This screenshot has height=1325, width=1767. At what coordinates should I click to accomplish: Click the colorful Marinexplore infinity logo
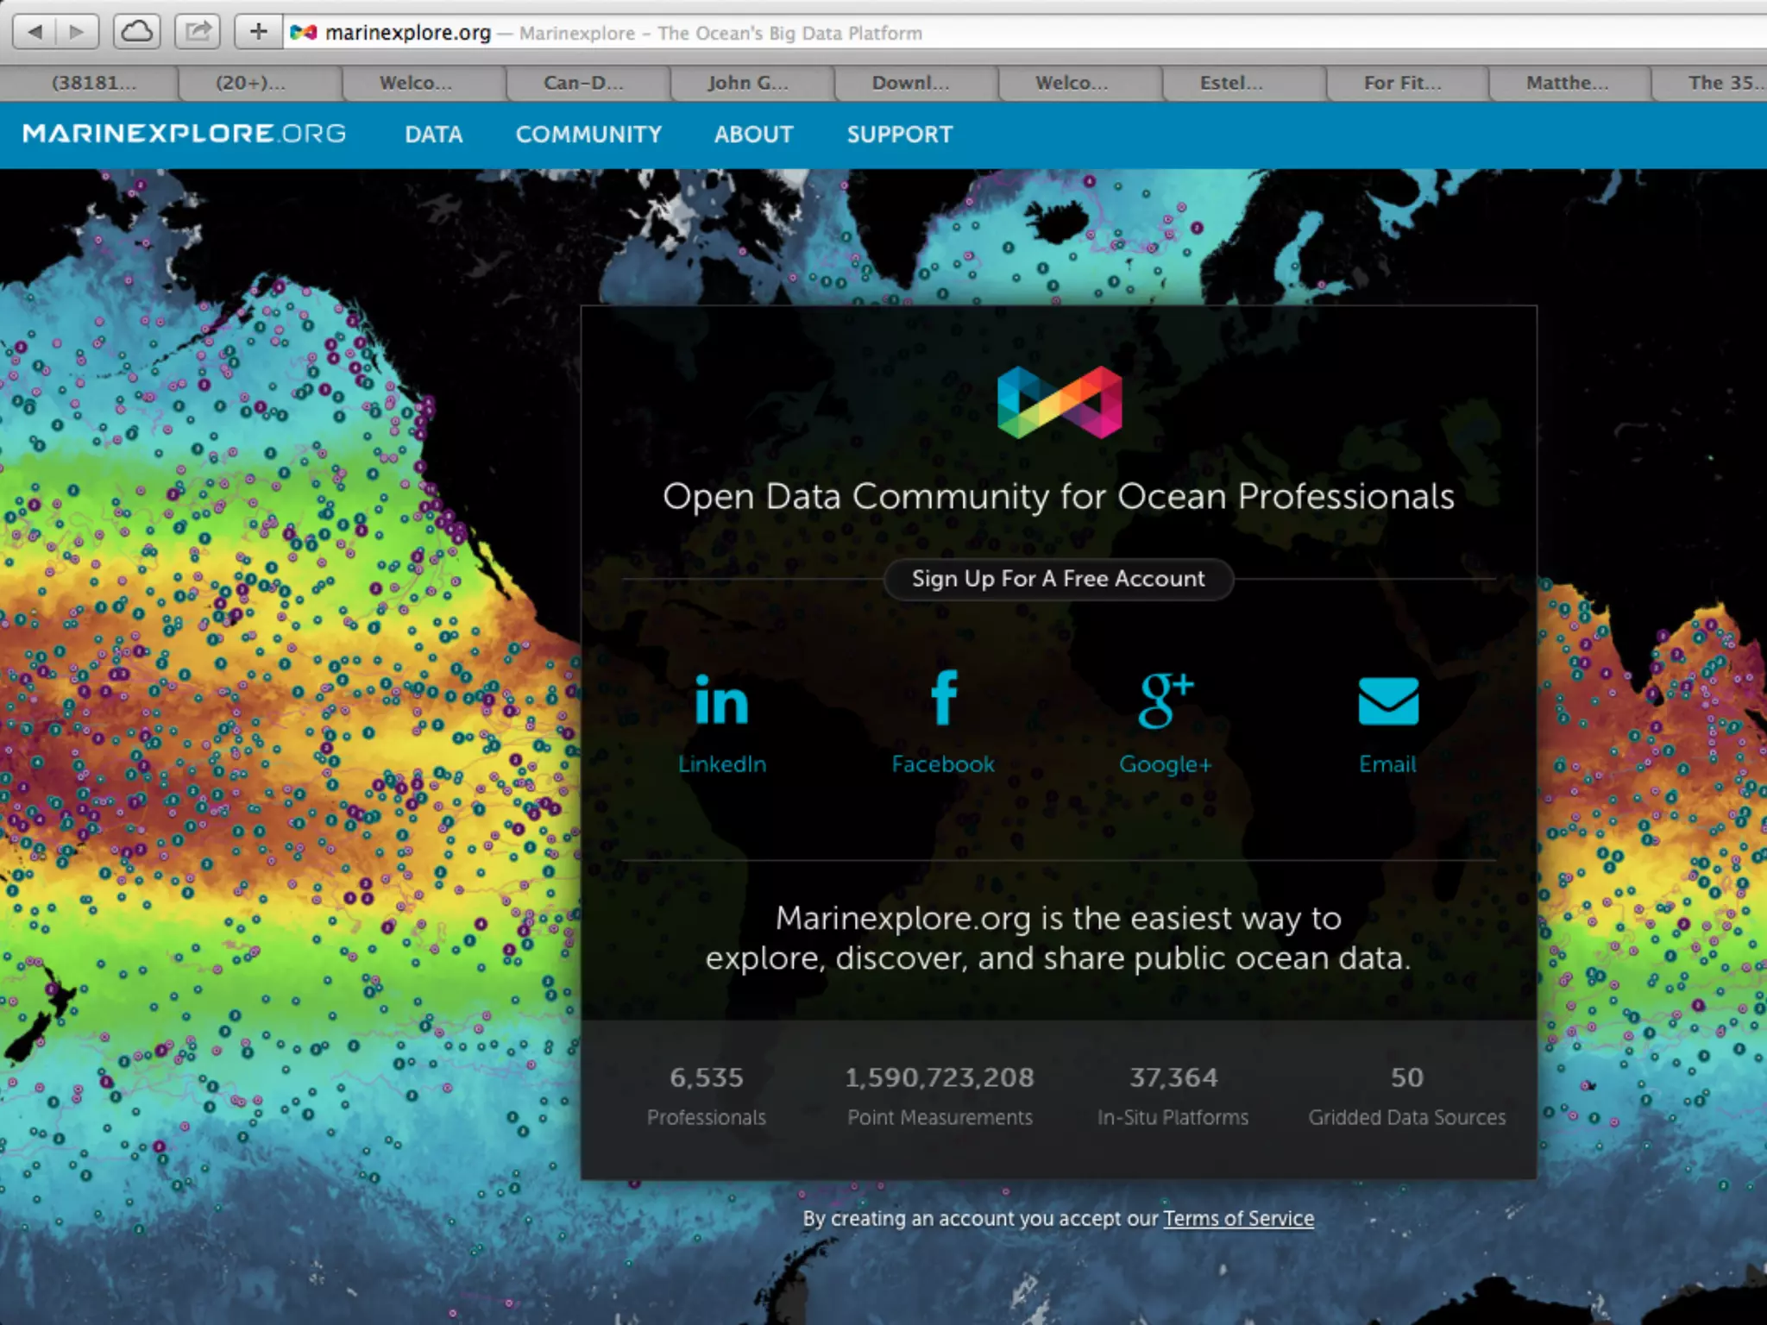point(1059,402)
